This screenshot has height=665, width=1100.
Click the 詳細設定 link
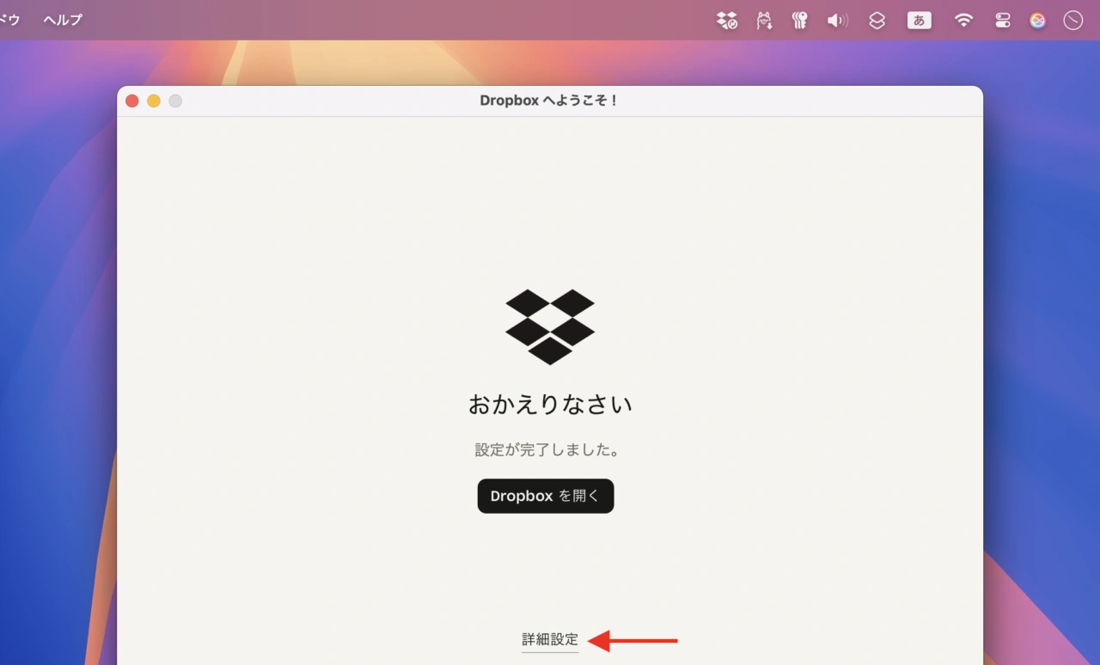(550, 639)
